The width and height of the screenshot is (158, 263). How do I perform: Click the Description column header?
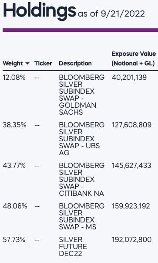[x=75, y=63]
